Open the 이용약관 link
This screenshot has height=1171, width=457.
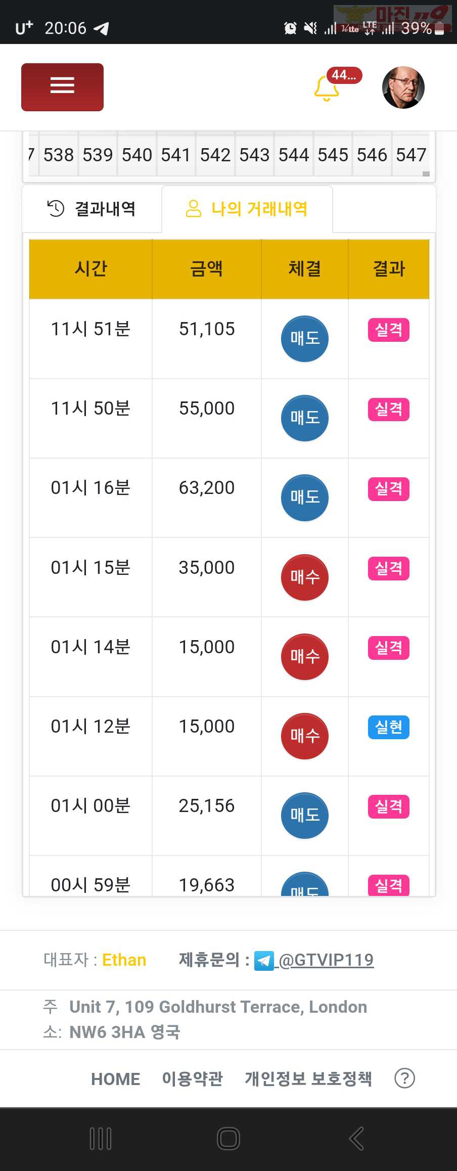tap(193, 1078)
